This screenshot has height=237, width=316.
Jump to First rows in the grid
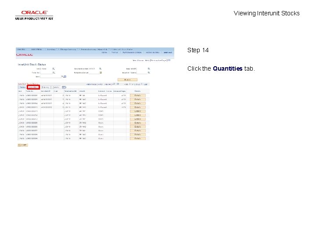click(x=126, y=84)
